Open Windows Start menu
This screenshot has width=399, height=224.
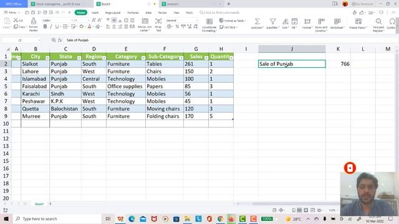pos(6,218)
